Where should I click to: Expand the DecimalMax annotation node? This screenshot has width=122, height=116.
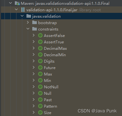pos(34,48)
